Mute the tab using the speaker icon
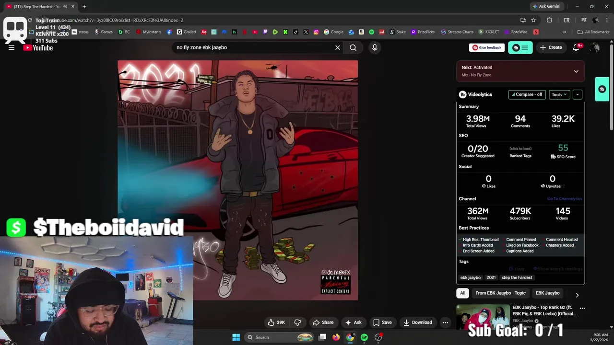Screen dimensions: 614x345 coord(65,7)
